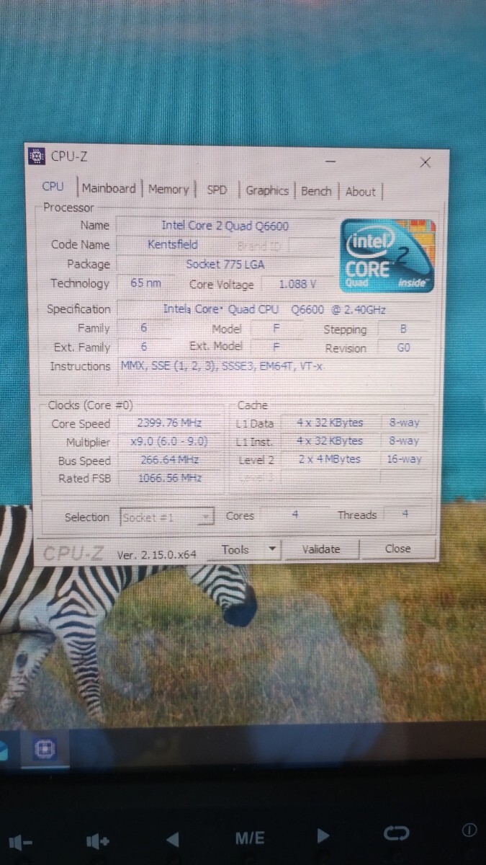This screenshot has height=865, width=486.
Task: Switch to the Bench tab
Action: [x=316, y=191]
